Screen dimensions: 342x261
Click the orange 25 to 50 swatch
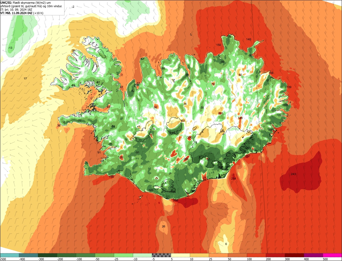(x=218, y=255)
